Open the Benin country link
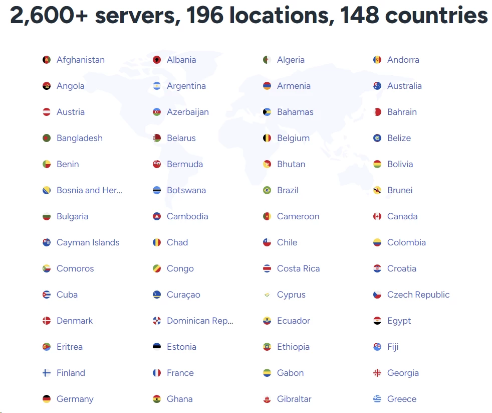This screenshot has width=492, height=413. pyautogui.click(x=68, y=164)
